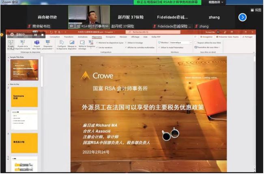
Task: Toggle Utiliser le mode Présentateur checkbox
Action: tap(159, 47)
